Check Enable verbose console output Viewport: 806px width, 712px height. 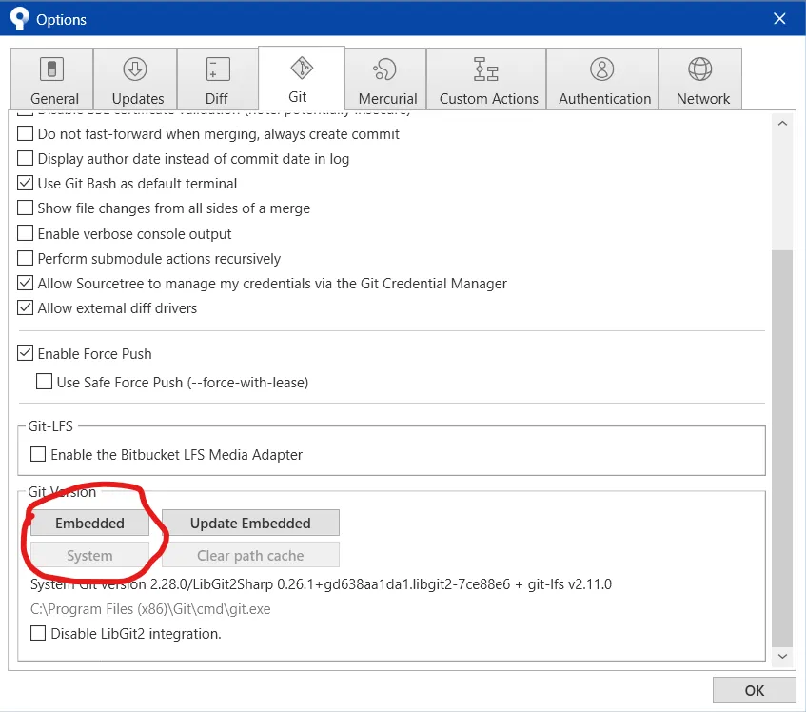[x=25, y=233]
